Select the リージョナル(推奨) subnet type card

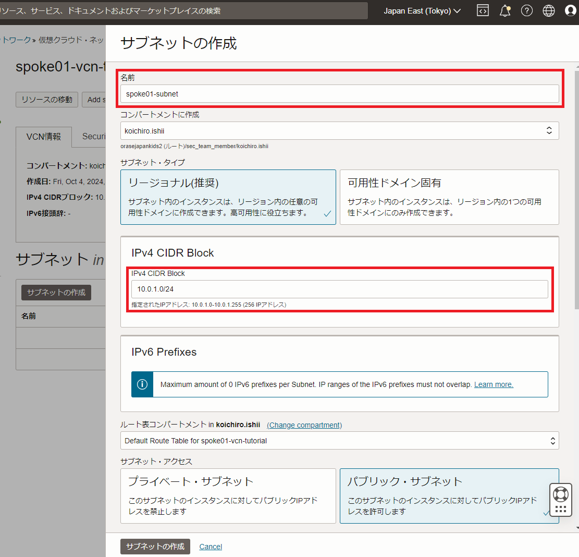click(x=228, y=197)
